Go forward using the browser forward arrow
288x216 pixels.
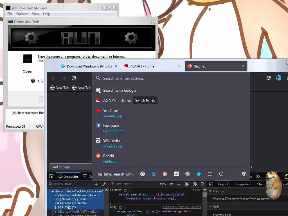tap(64, 78)
